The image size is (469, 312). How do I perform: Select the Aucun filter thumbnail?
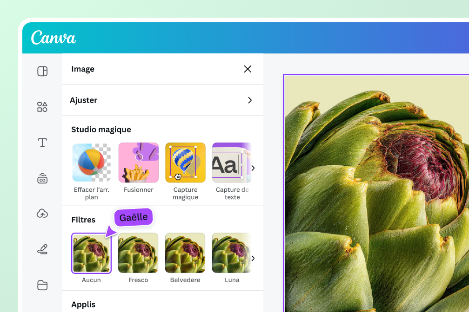[91, 253]
